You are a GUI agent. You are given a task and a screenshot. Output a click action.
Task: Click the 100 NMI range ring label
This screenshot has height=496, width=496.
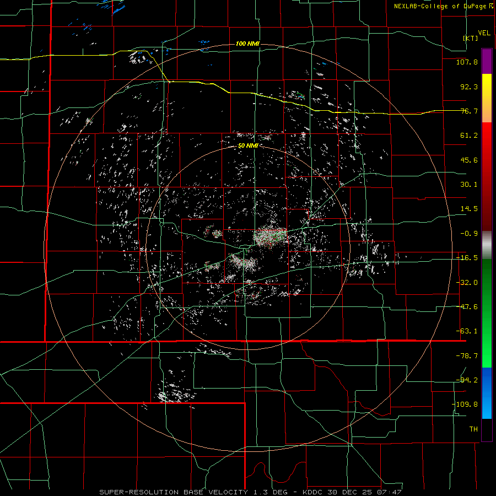[247, 44]
